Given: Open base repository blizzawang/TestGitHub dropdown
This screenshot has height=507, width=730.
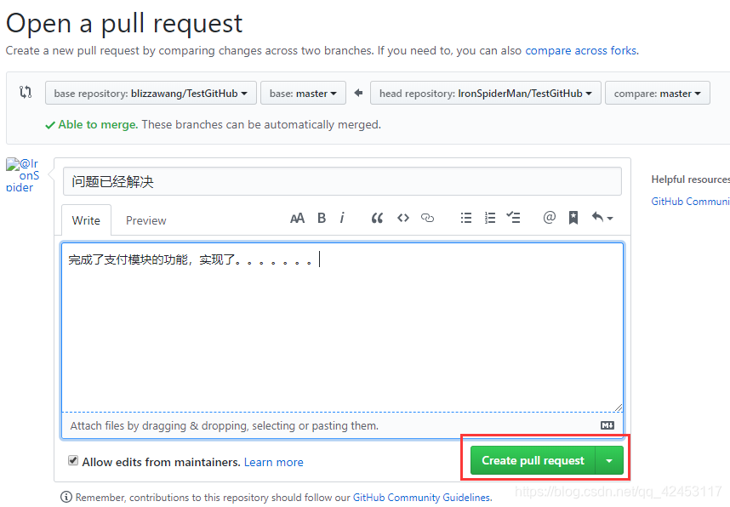Looking at the screenshot, I should click(151, 93).
